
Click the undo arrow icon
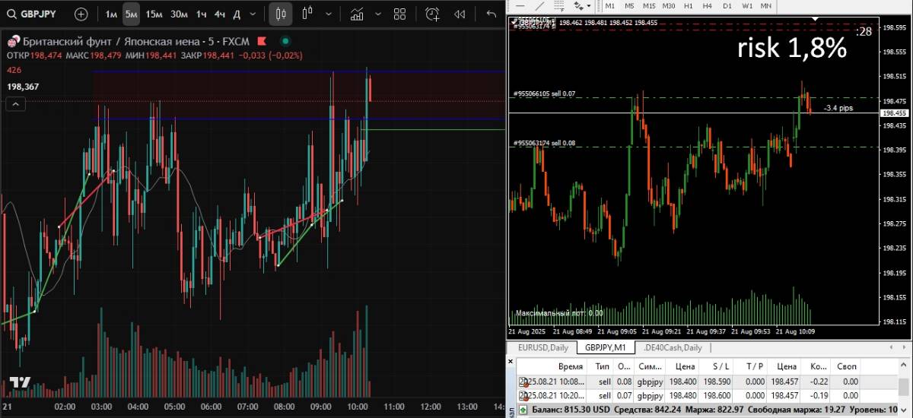coord(491,14)
